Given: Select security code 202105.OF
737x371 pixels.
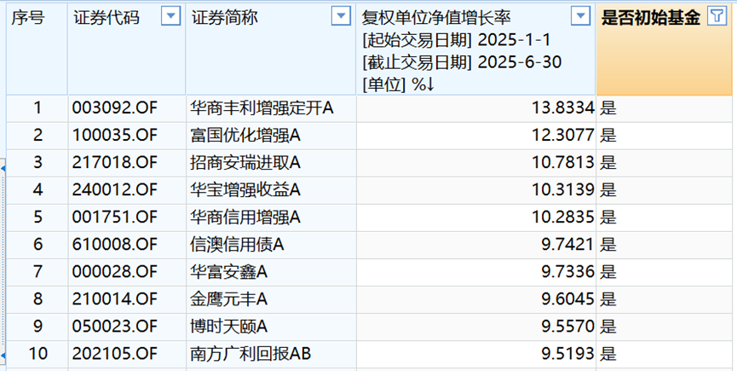Looking at the screenshot, I should 114,354.
